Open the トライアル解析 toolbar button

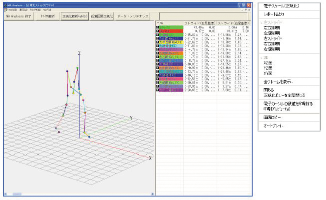47,16
